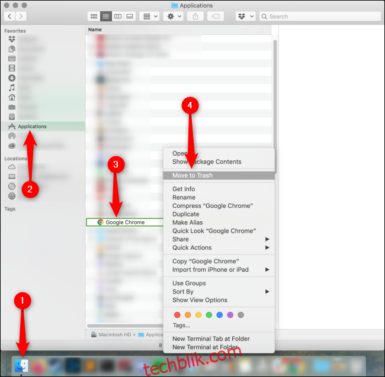This screenshot has width=385, height=377.
Task: Click the Dropbox icon in Favorites sidebar
Action: point(12,39)
